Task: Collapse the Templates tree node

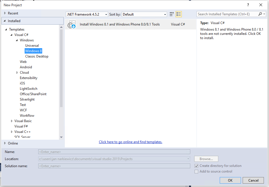Action: point(6,29)
